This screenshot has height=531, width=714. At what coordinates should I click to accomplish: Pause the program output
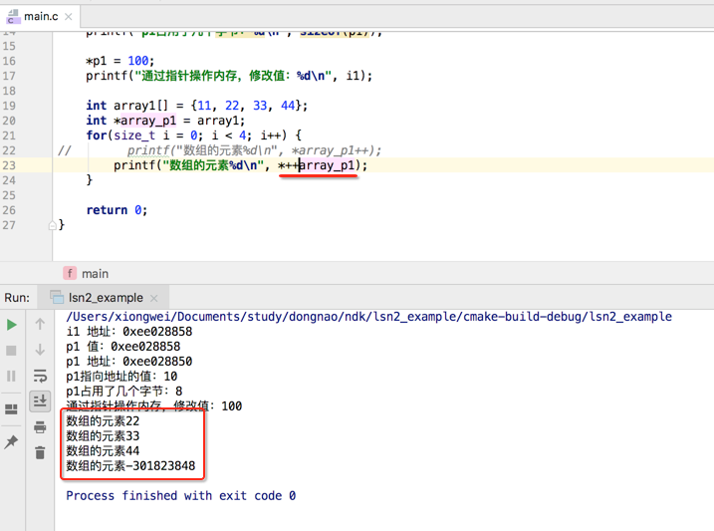pyautogui.click(x=11, y=376)
